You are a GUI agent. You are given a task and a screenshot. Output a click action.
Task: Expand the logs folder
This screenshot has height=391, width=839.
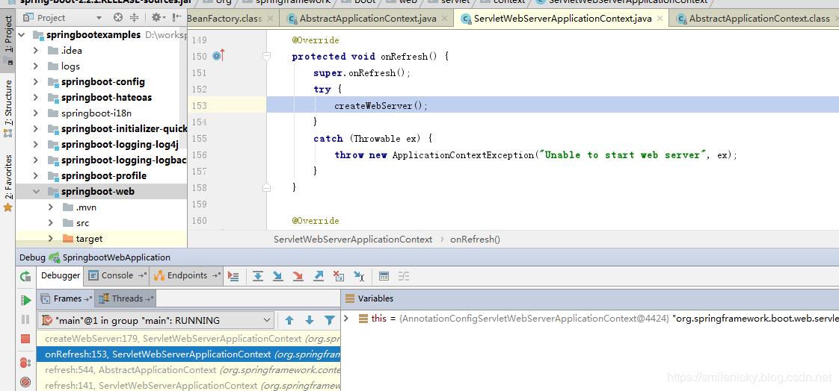pos(36,66)
